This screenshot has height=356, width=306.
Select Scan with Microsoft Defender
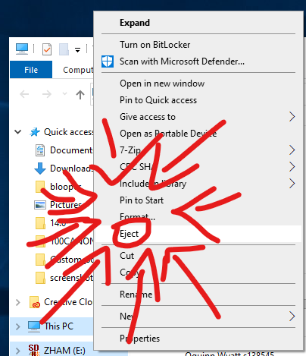[182, 61]
